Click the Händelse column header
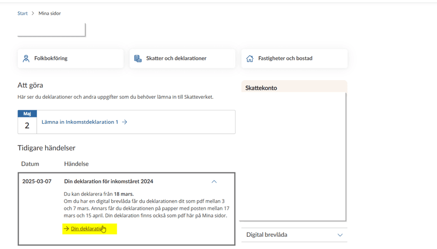Image resolution: width=437 pixels, height=249 pixels. coord(76,164)
